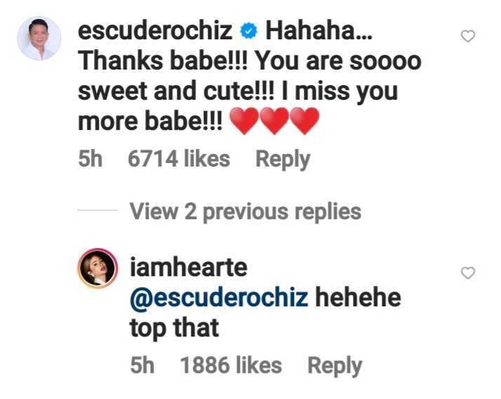Select the 'Thanks babe!!!' comment text
Viewport: 501px width, 399px height.
pyautogui.click(x=162, y=61)
